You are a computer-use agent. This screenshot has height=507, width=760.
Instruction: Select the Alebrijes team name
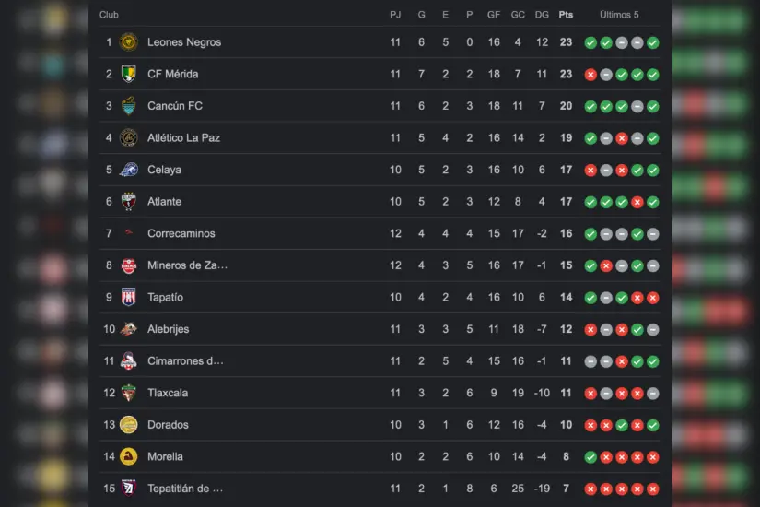click(x=168, y=329)
